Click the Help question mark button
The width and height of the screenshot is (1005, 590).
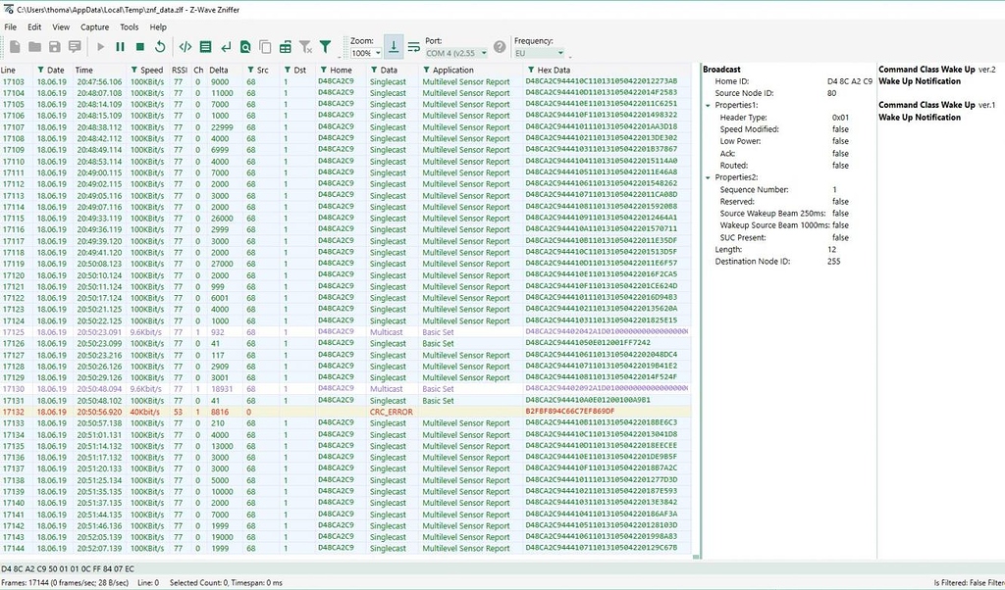(x=500, y=46)
